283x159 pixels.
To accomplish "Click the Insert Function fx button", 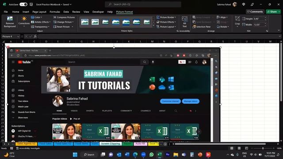I will click(x=35, y=36).
